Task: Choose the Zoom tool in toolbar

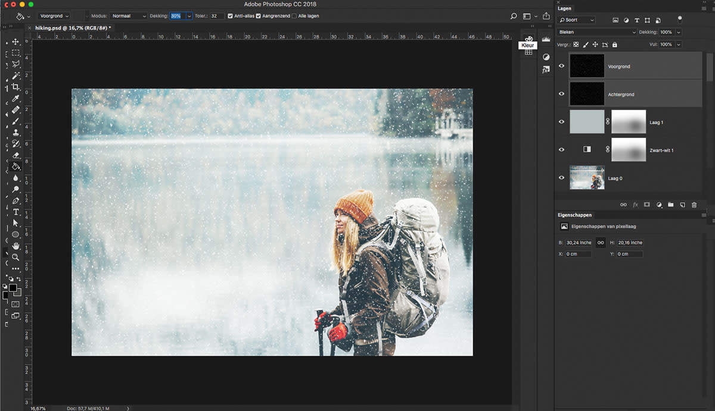Action: click(x=15, y=257)
